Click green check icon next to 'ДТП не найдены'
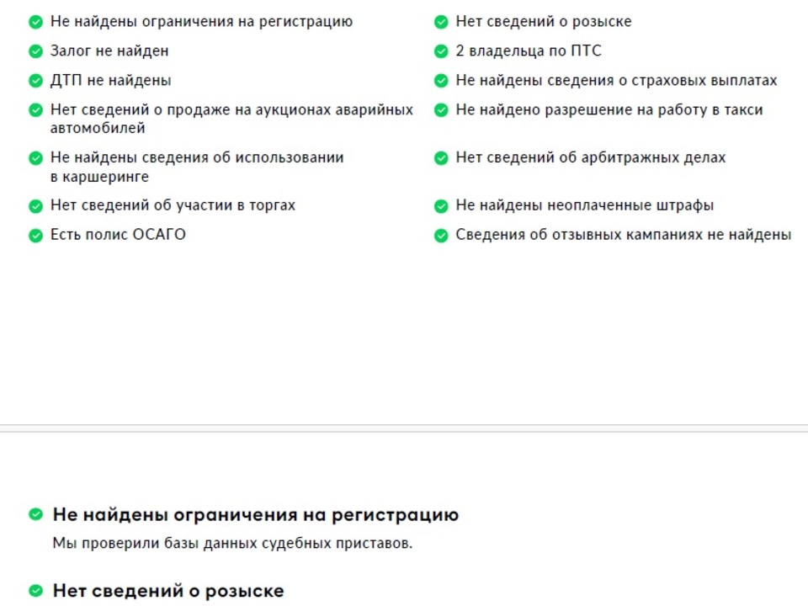The image size is (808, 606). click(35, 81)
